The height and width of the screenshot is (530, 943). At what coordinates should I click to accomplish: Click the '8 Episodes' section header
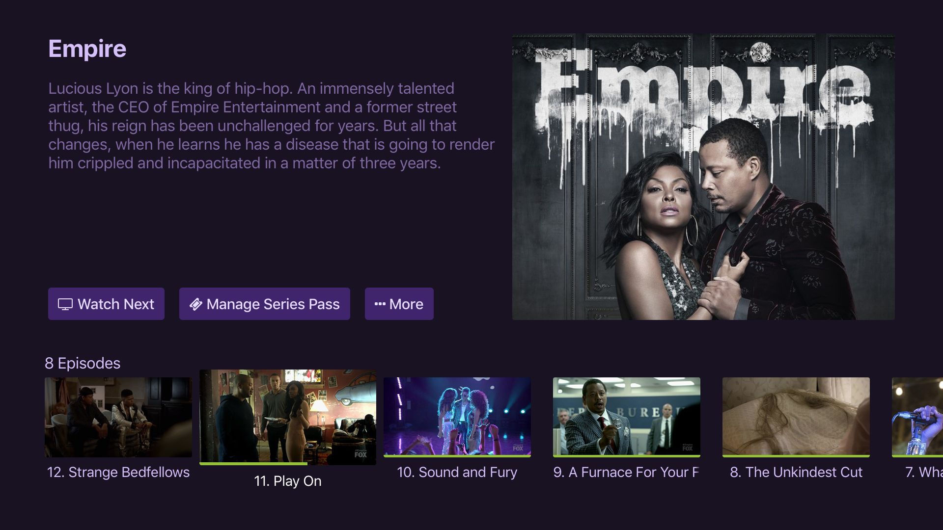tap(83, 363)
